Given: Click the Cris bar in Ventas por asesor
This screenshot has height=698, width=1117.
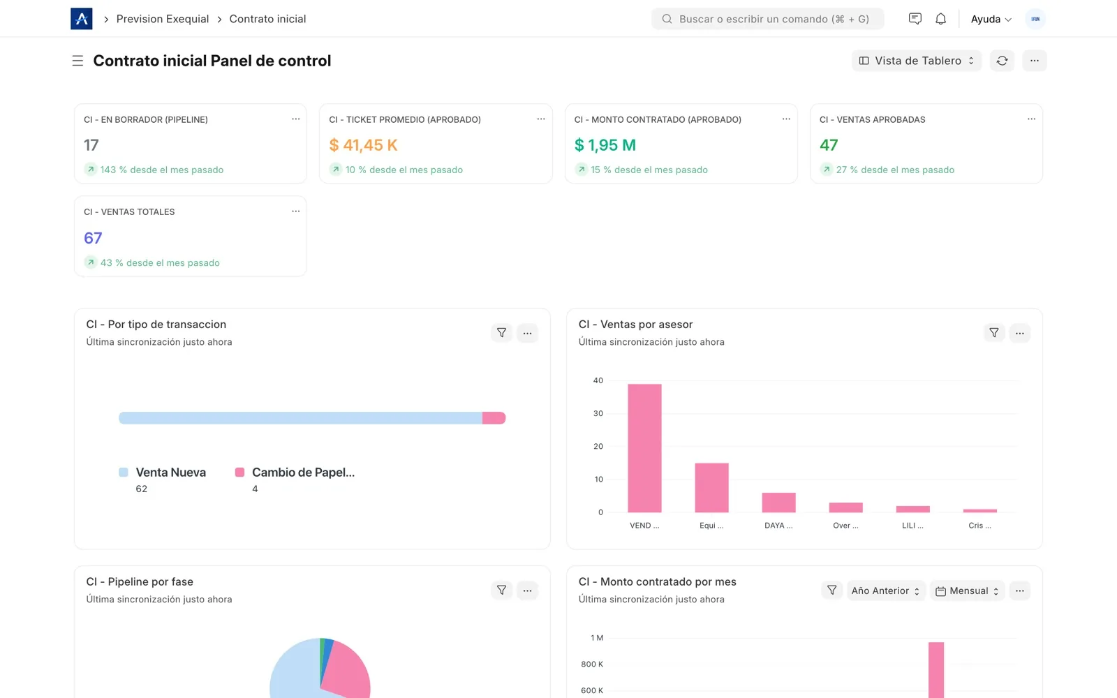Looking at the screenshot, I should pyautogui.click(x=979, y=511).
